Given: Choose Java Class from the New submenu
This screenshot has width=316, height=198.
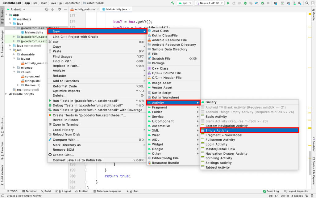Looking at the screenshot, I should tap(173, 31).
